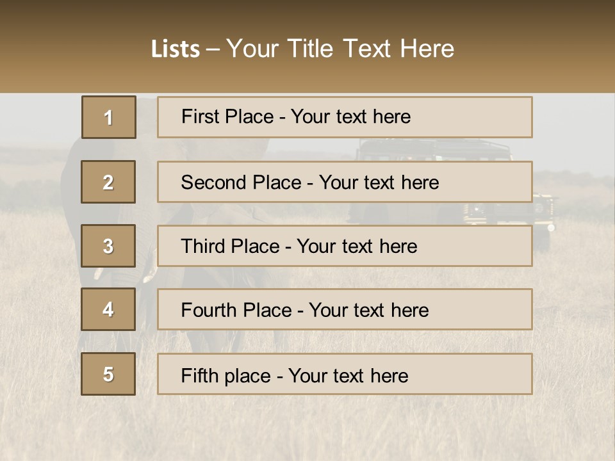This screenshot has width=615, height=461.
Task: Select the Fifth place text bar
Action: 345,374
